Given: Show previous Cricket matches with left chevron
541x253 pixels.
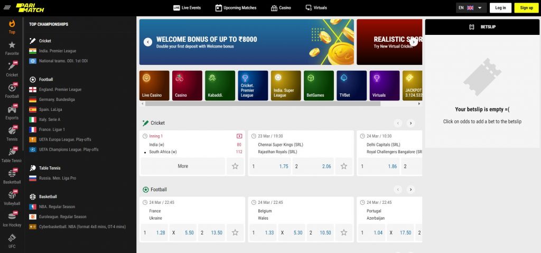Looking at the screenshot, I should point(398,123).
